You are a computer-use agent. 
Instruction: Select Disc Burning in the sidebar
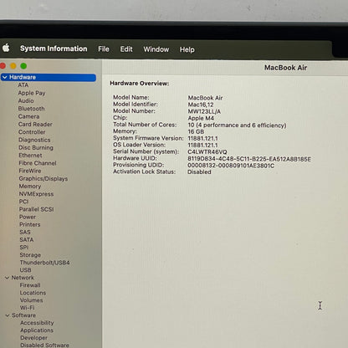(x=36, y=147)
